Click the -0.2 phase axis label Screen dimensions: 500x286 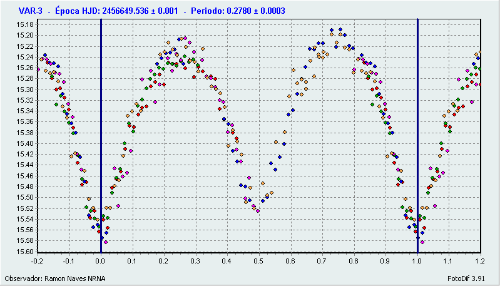point(37,261)
